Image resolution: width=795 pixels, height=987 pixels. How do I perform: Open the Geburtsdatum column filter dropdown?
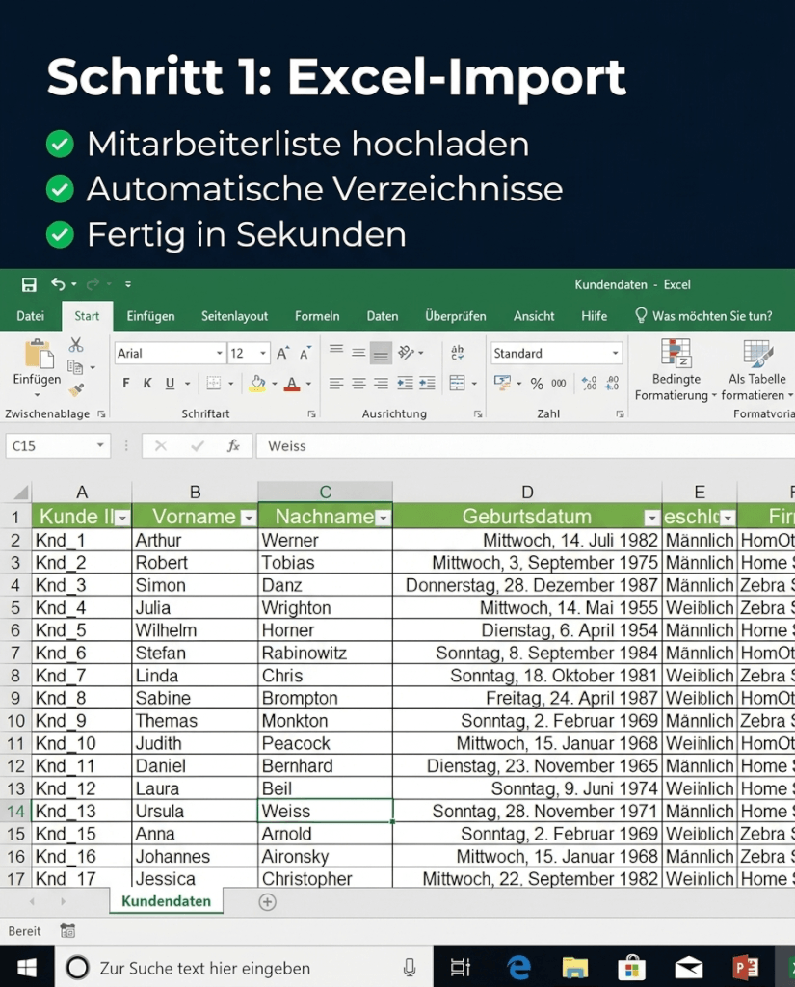[652, 518]
